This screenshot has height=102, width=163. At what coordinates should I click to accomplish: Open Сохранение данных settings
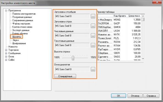tap(23, 20)
